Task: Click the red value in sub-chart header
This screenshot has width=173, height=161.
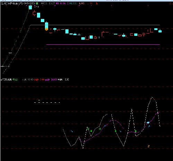Action: click(42, 80)
